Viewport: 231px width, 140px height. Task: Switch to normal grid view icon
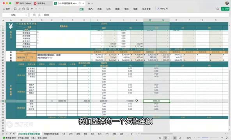(175, 138)
